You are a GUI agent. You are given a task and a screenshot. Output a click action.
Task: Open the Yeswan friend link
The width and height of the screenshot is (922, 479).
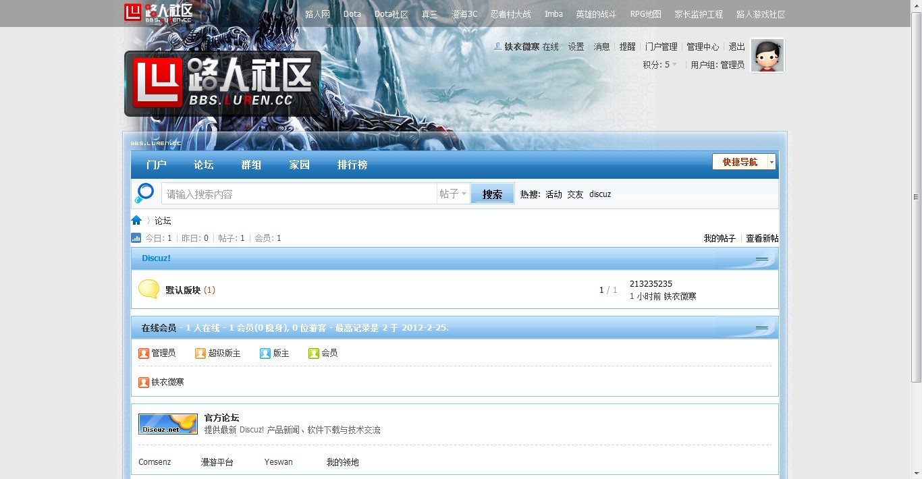(x=279, y=462)
